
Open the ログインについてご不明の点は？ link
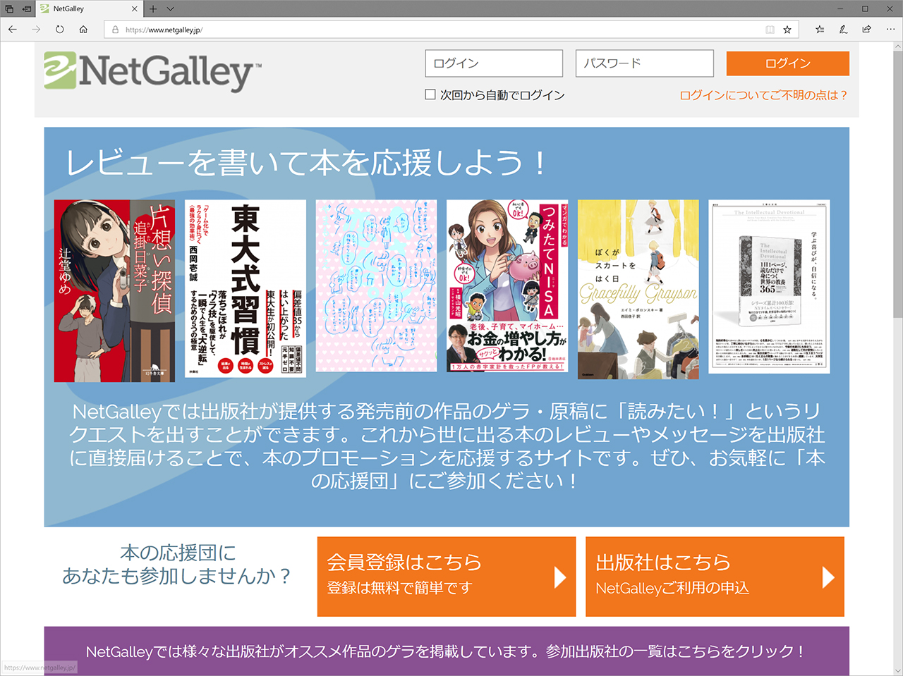763,95
